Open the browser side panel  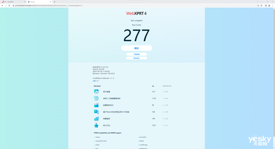[266, 5]
